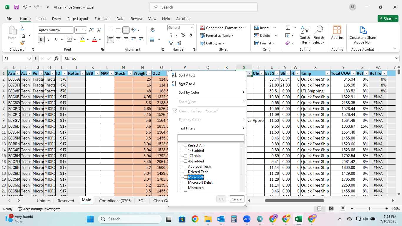The image size is (402, 226).
Task: Click the Merge & Center icon
Action: (152, 39)
